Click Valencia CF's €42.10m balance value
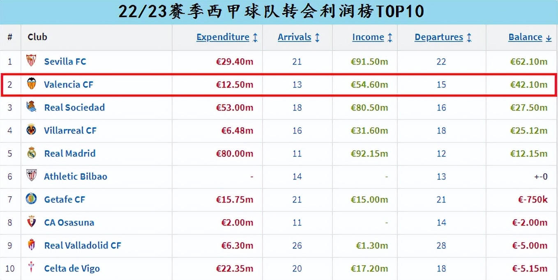Image resolution: width=558 pixels, height=280 pixels. [528, 85]
